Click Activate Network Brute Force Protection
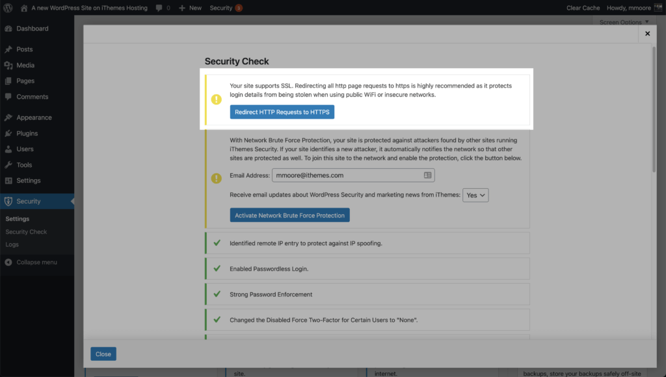666x377 pixels. [x=289, y=215]
